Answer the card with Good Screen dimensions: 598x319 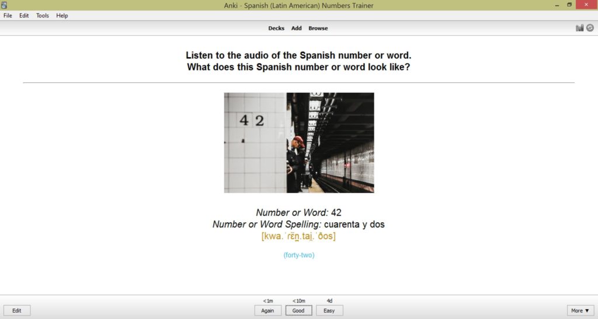(x=298, y=311)
